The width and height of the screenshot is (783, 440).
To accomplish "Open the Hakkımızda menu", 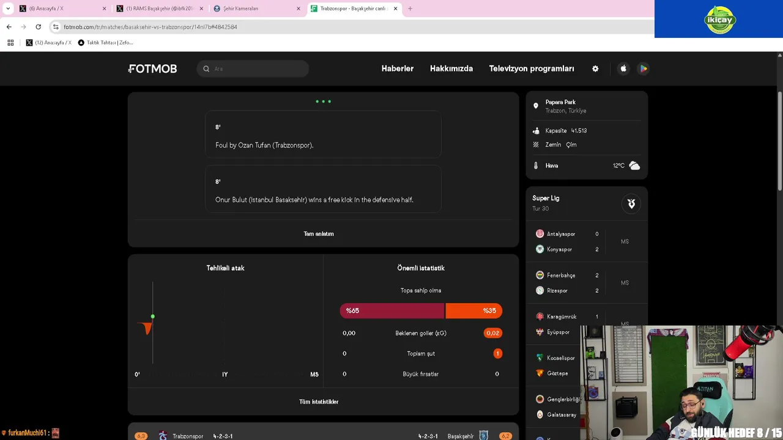I will [x=451, y=68].
